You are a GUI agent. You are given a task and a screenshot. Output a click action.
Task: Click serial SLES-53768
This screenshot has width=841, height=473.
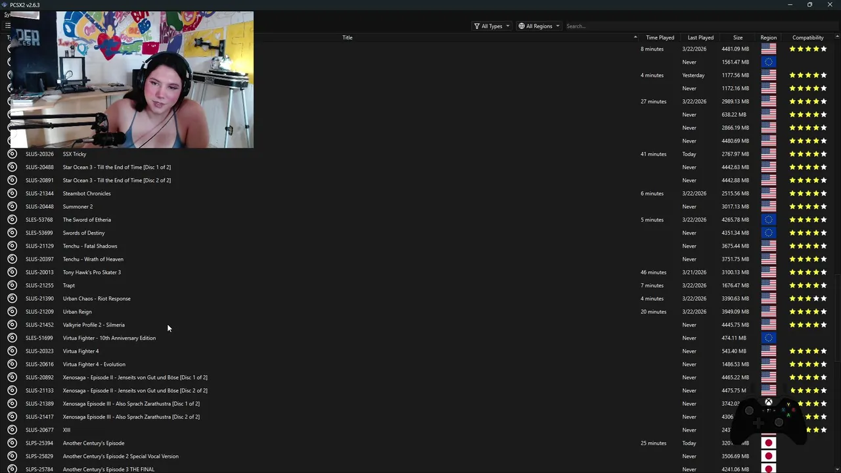[x=39, y=219]
